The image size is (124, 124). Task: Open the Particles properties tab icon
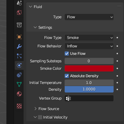tap(19, 56)
